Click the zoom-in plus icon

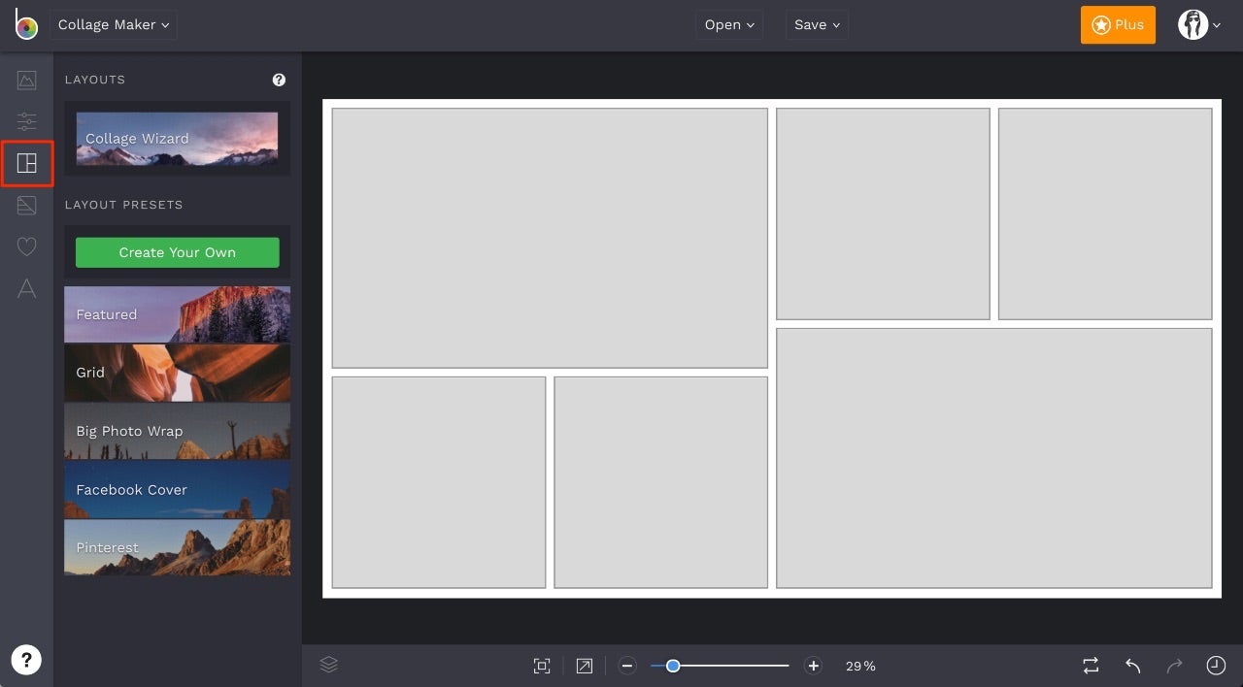813,666
